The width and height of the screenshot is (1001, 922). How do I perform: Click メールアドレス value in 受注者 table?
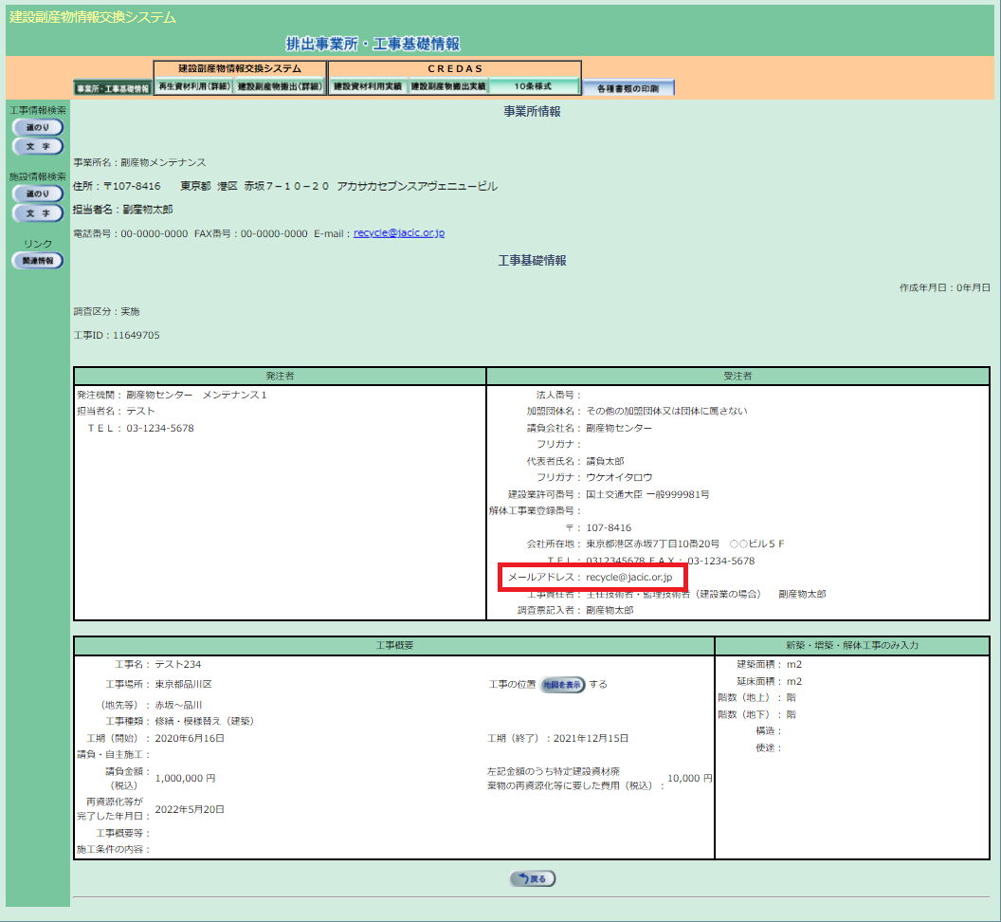(628, 577)
